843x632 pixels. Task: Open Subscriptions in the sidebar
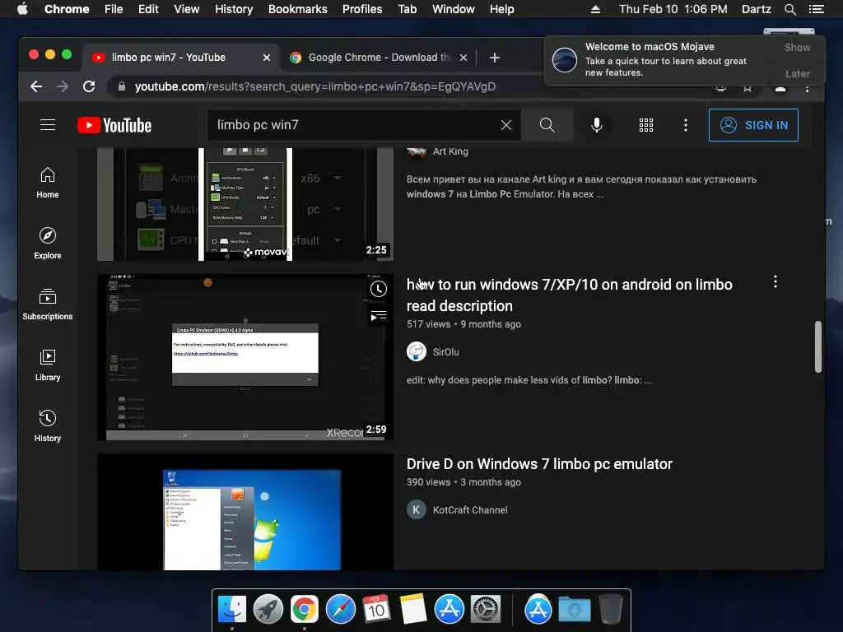coord(47,304)
